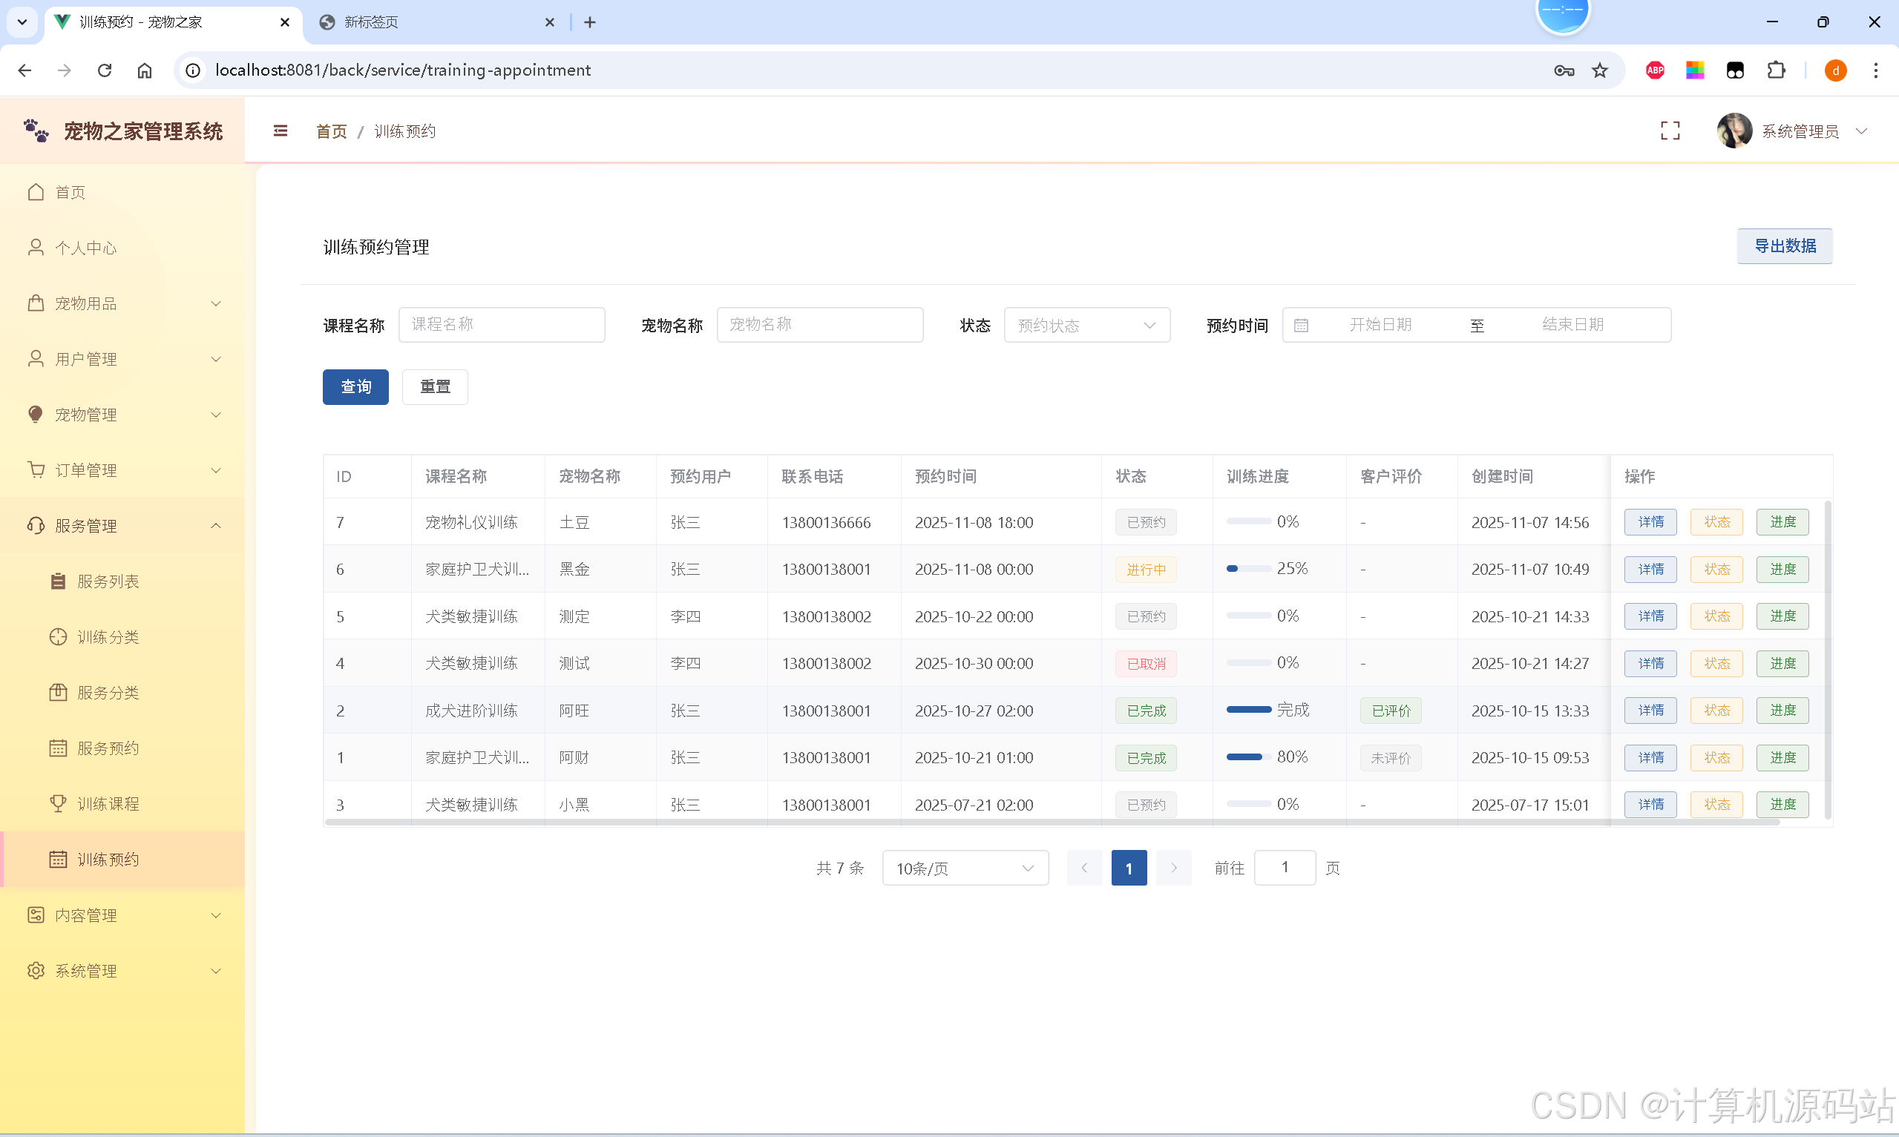Open the 预约状态 dropdown
1899x1137 pixels.
click(1086, 325)
